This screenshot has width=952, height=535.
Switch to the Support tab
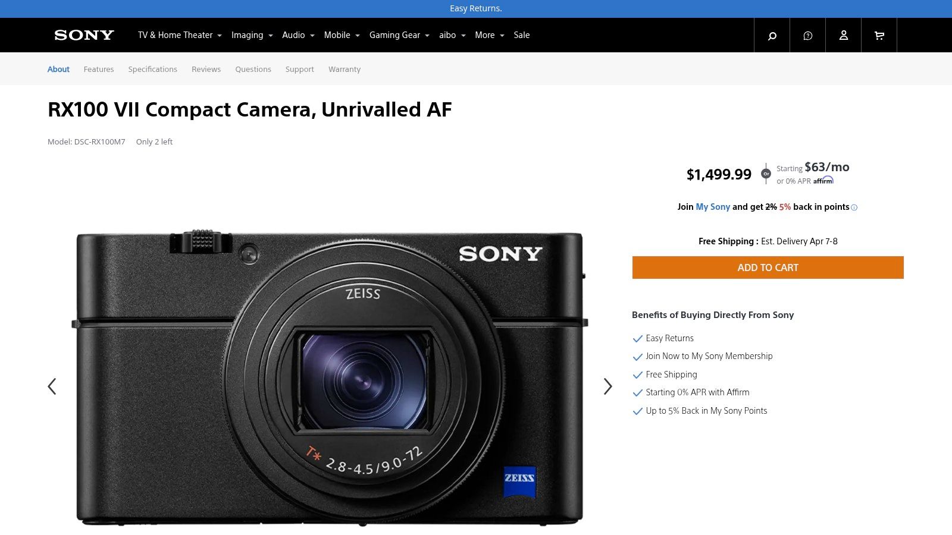pos(299,69)
